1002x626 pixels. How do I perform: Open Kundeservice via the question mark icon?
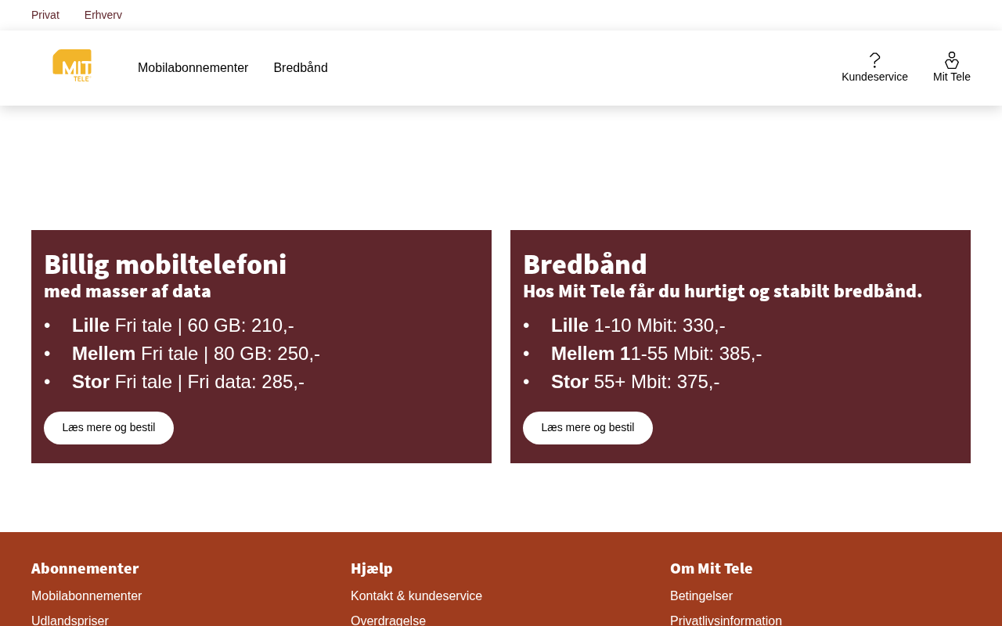(874, 61)
